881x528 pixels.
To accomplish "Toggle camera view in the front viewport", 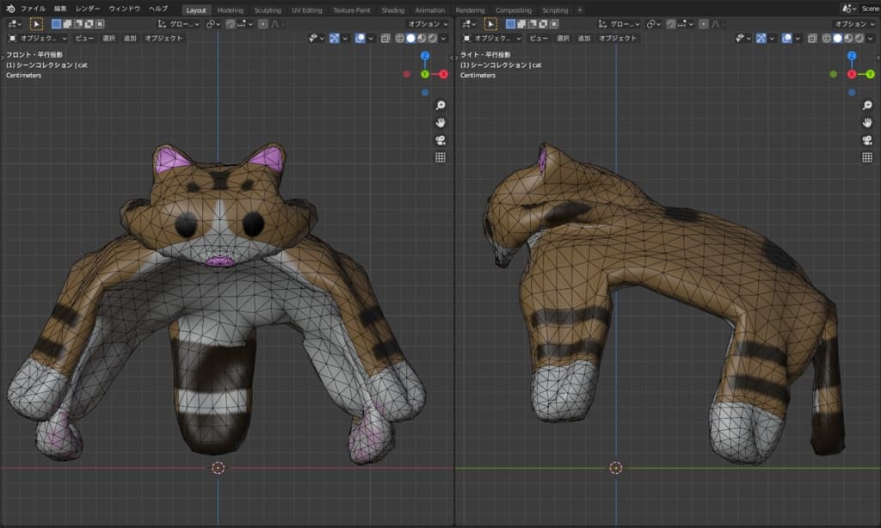I will (x=440, y=140).
